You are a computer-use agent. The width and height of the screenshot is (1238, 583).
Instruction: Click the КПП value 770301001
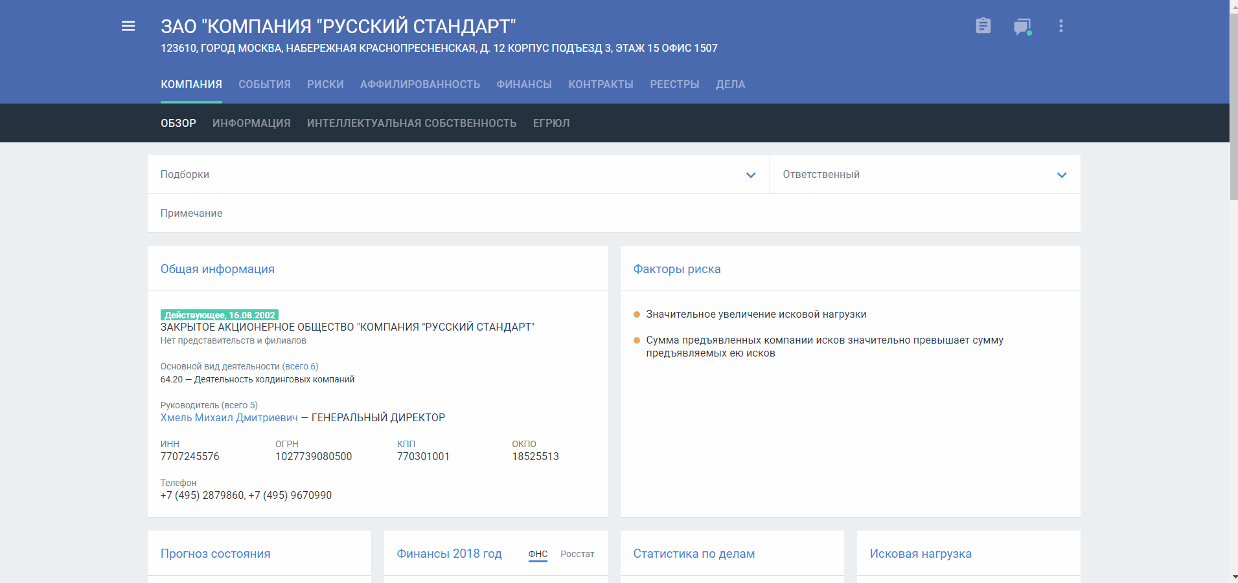tap(423, 457)
